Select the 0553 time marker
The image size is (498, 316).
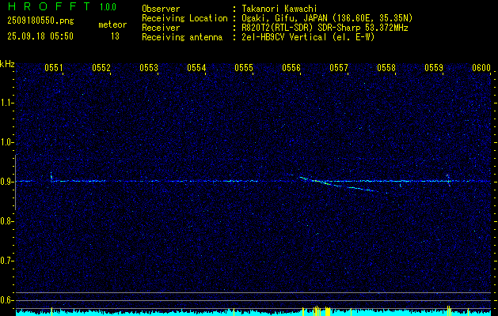click(x=149, y=69)
